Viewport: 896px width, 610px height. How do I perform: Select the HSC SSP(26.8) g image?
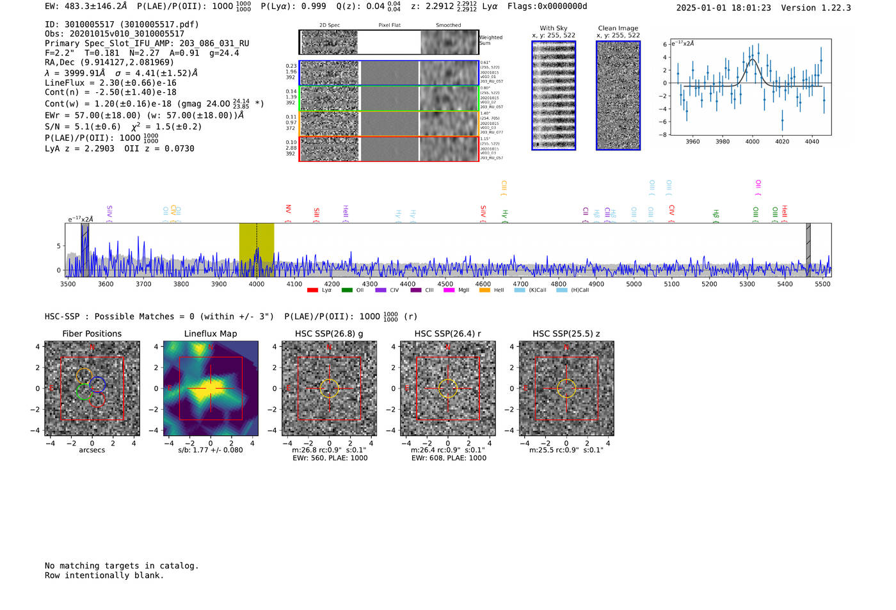329,389
